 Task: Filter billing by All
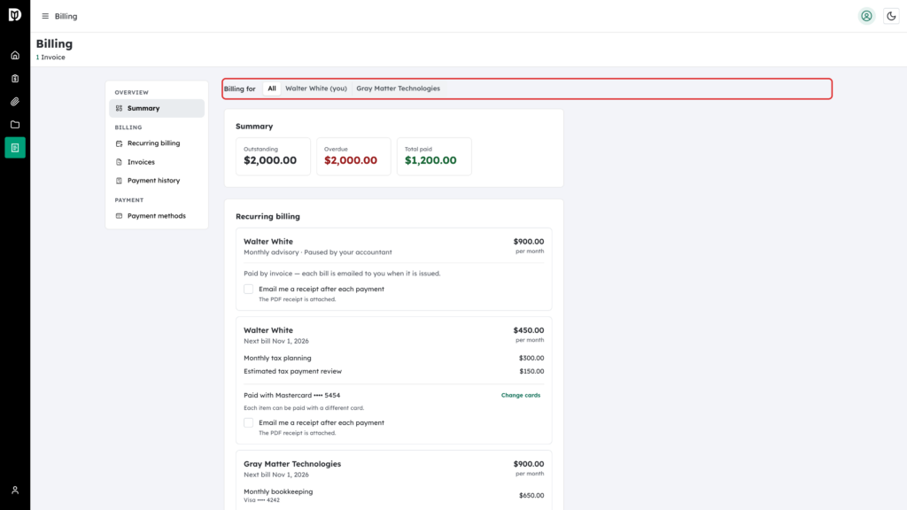pos(272,89)
